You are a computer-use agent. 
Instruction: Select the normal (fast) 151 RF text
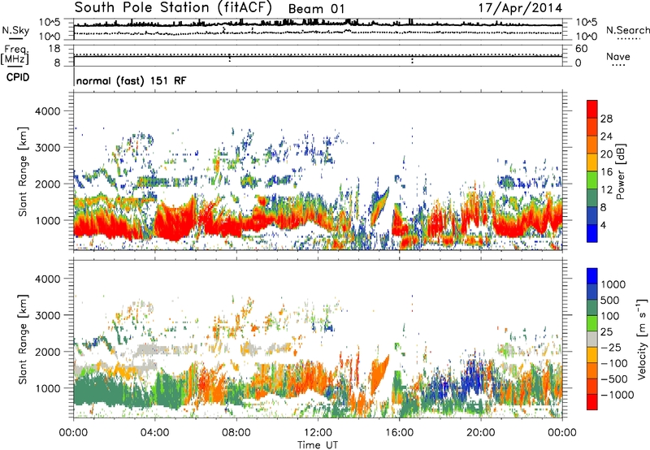(131, 80)
